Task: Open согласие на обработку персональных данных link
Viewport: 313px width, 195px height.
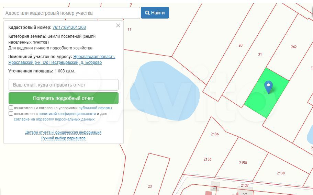Action: click(54, 119)
